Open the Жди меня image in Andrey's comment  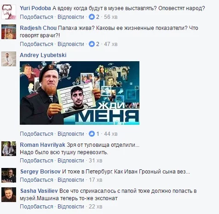80,93
